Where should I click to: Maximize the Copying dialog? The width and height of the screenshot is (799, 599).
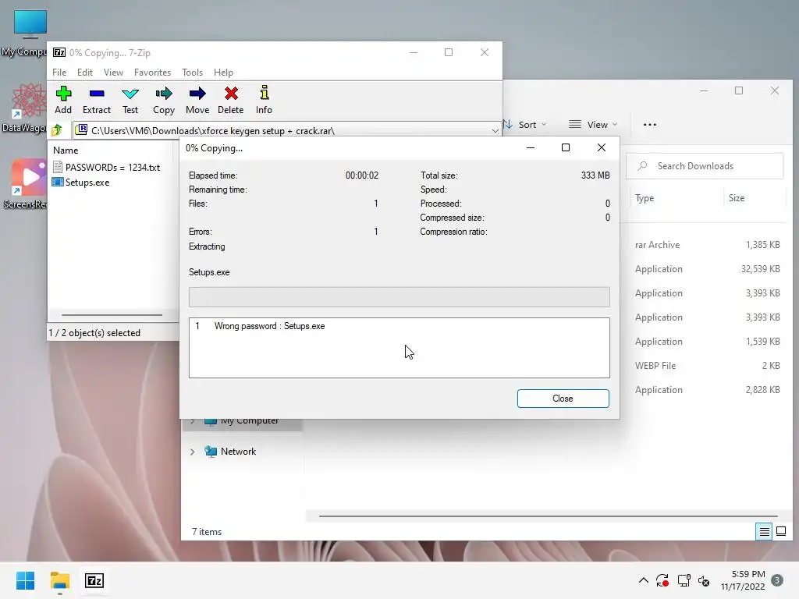566,147
